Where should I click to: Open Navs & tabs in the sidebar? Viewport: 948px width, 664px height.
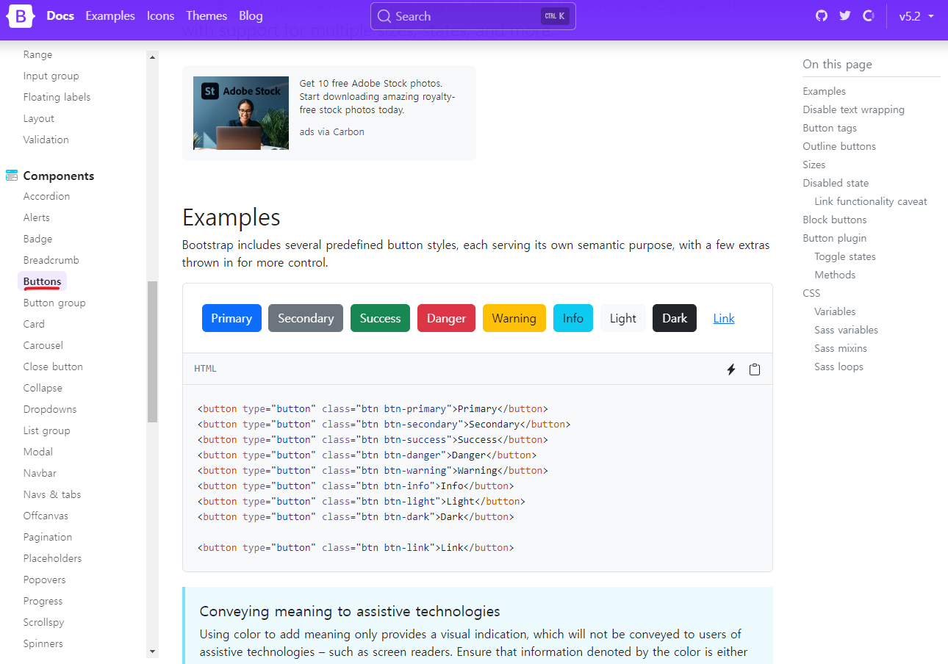click(x=52, y=494)
